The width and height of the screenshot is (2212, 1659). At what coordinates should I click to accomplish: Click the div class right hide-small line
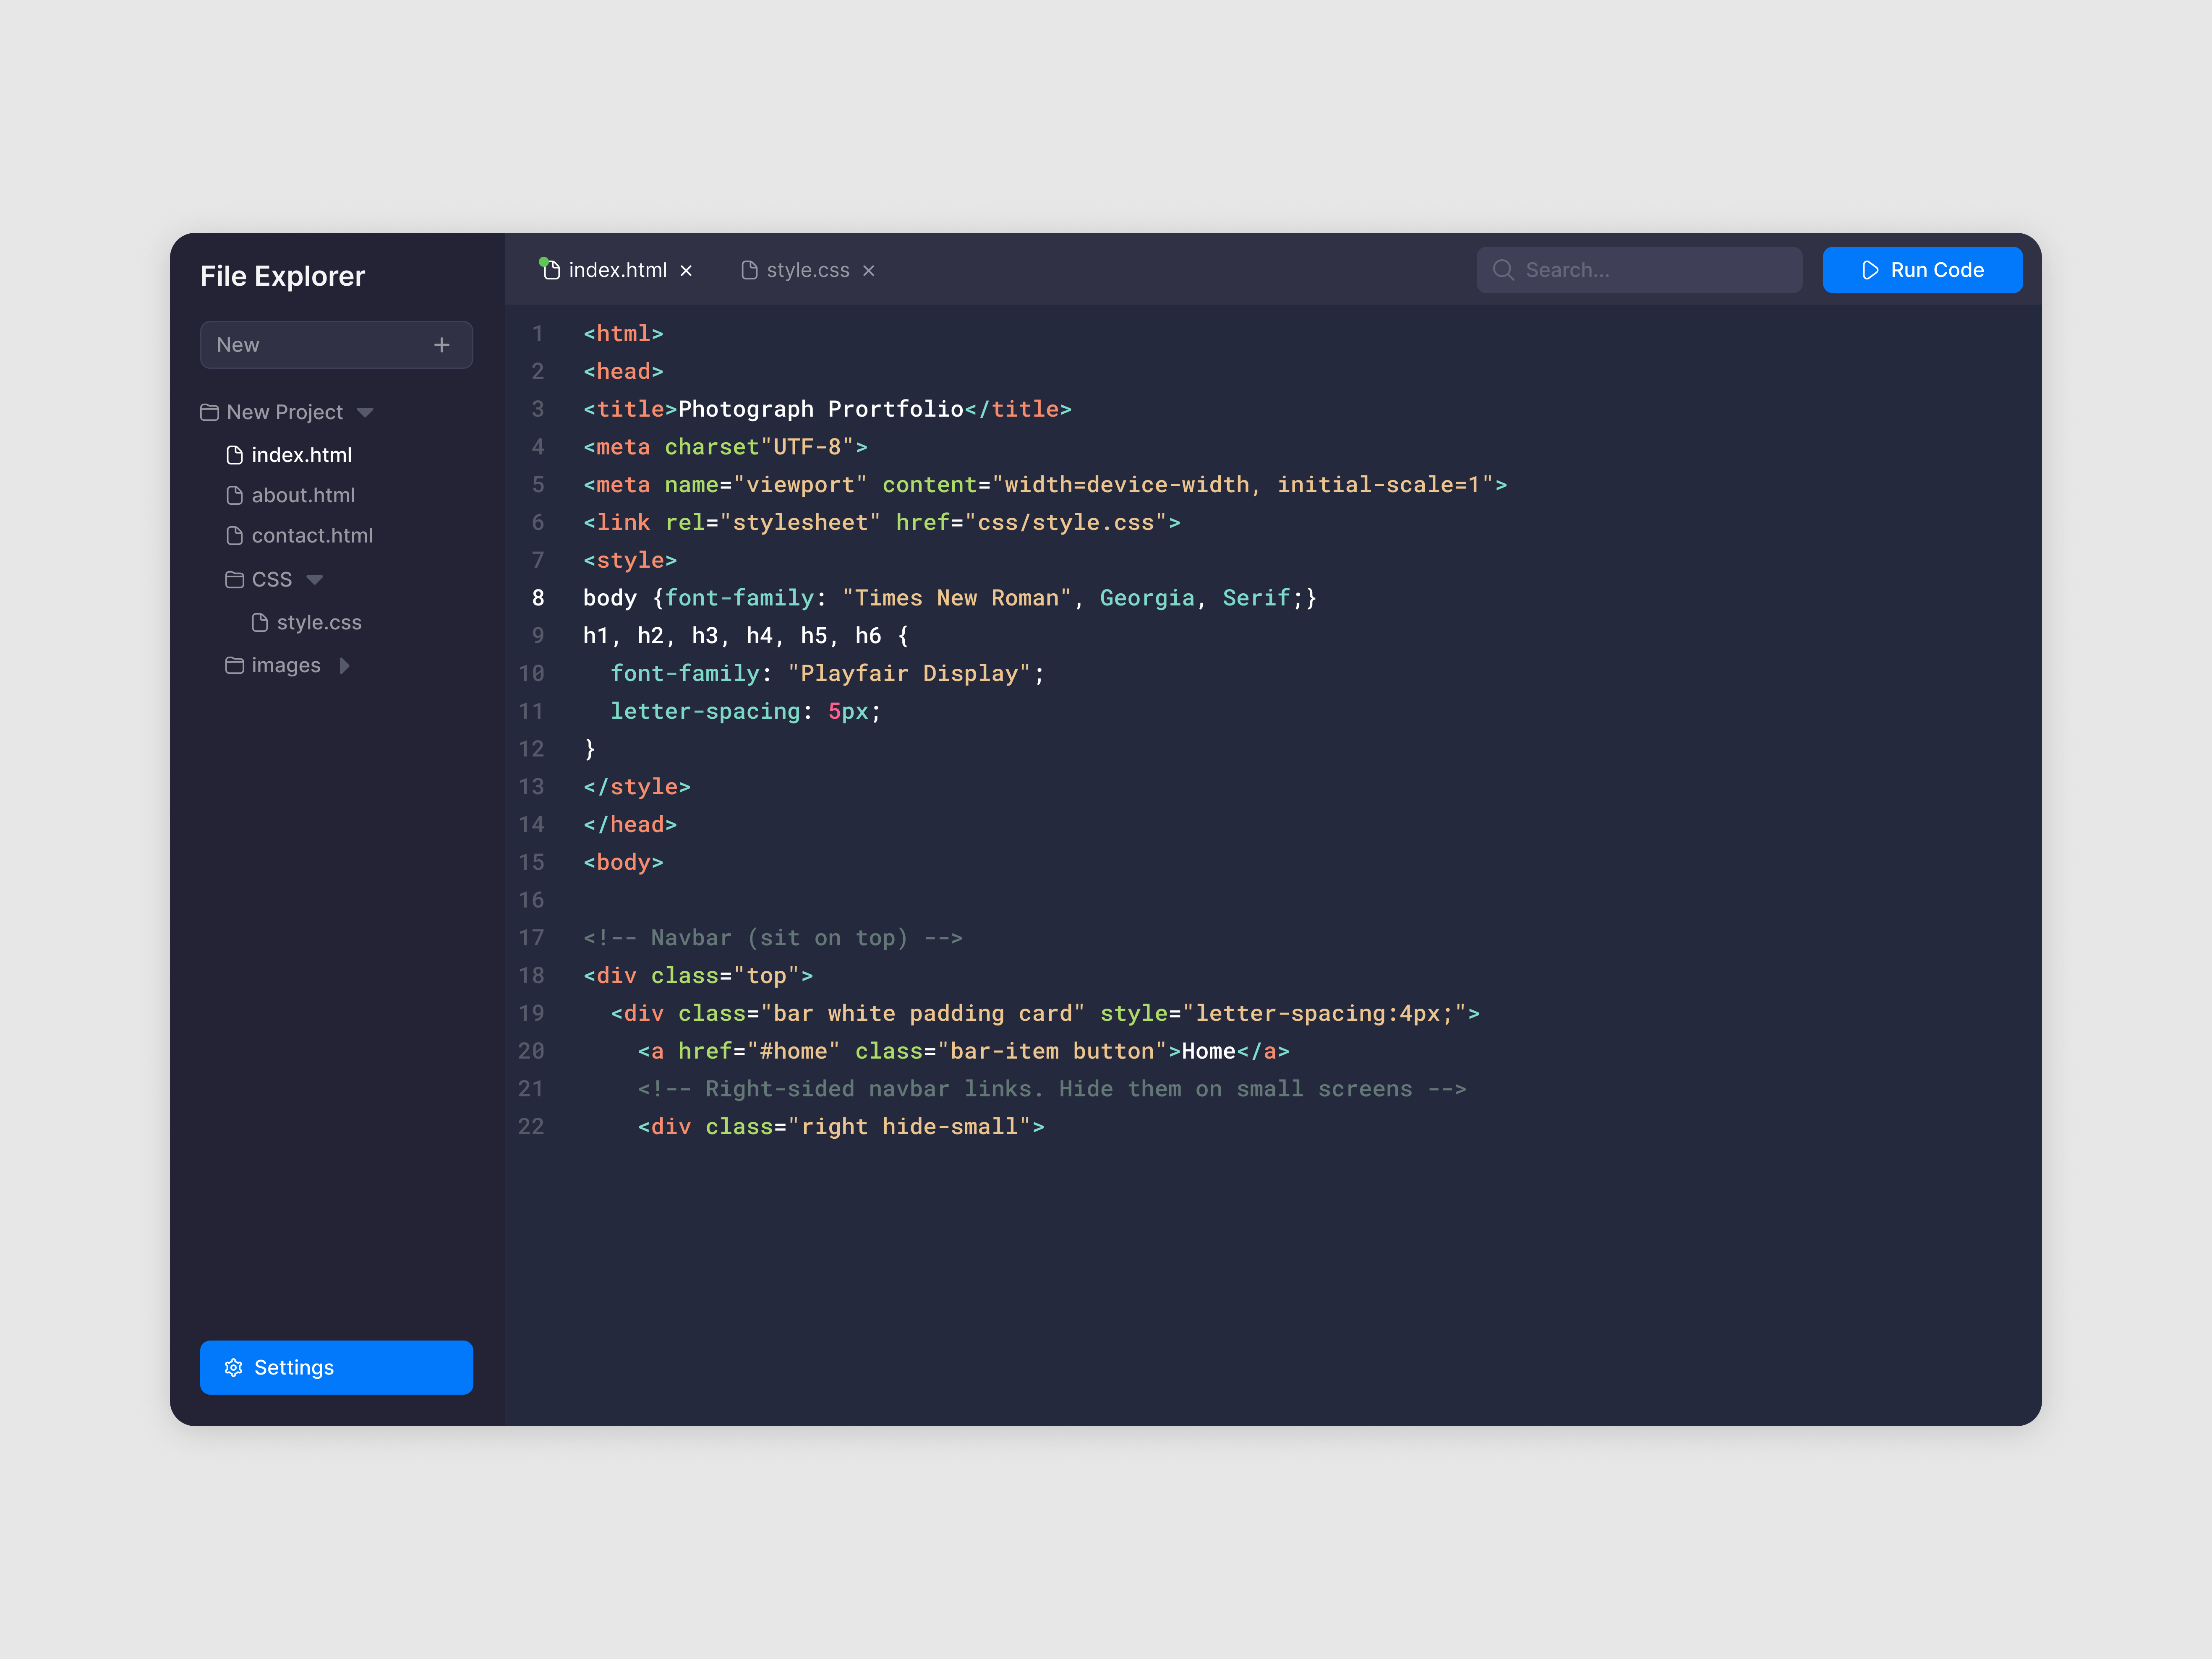tap(841, 1127)
